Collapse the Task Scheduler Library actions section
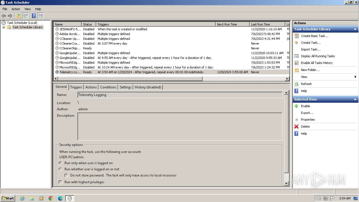Viewport: 359px width, 202px height. (355, 29)
